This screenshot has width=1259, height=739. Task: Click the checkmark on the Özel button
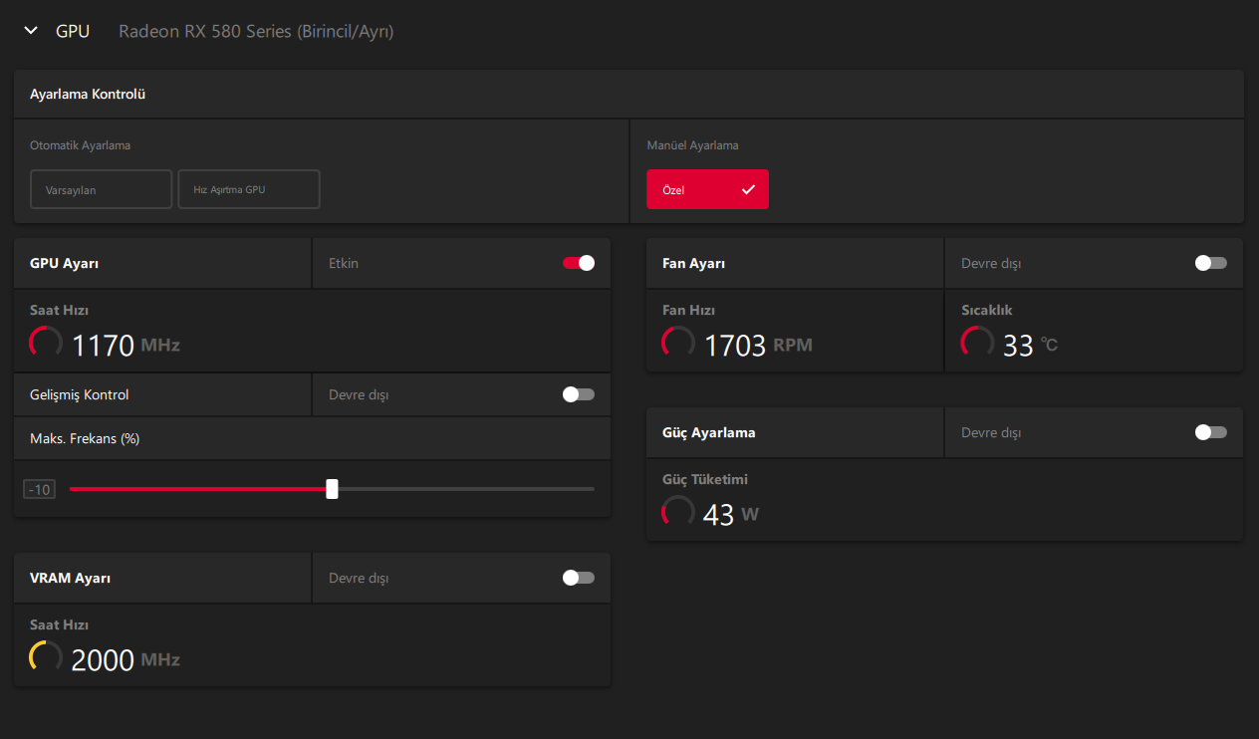click(748, 189)
